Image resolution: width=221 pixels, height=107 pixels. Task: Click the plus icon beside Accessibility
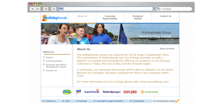pyautogui.click(x=131, y=101)
